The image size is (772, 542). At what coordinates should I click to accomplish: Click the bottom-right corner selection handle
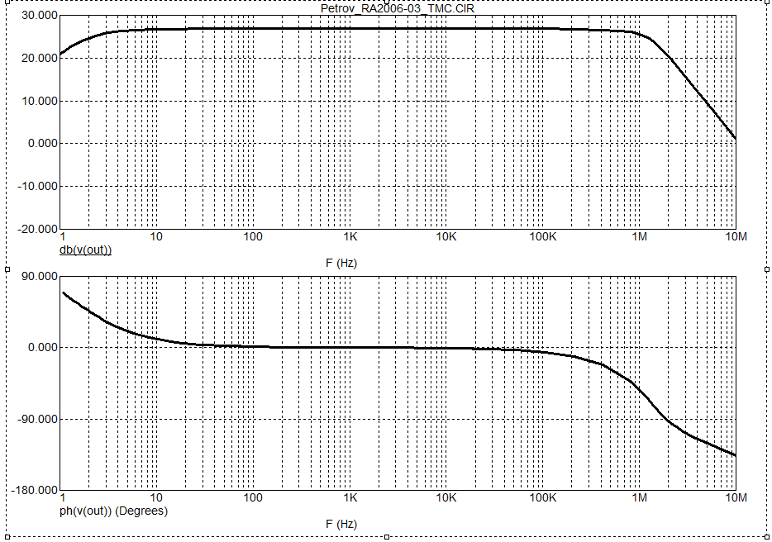click(767, 536)
